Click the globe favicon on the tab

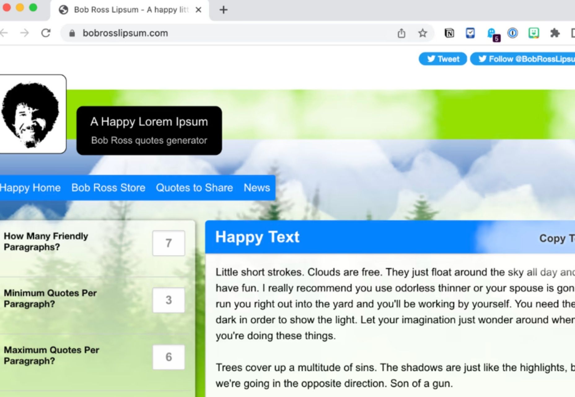[x=64, y=10]
